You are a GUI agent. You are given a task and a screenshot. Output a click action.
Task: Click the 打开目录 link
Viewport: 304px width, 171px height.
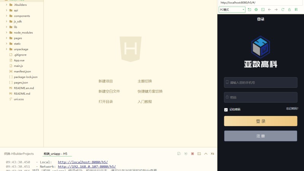pyautogui.click(x=106, y=101)
